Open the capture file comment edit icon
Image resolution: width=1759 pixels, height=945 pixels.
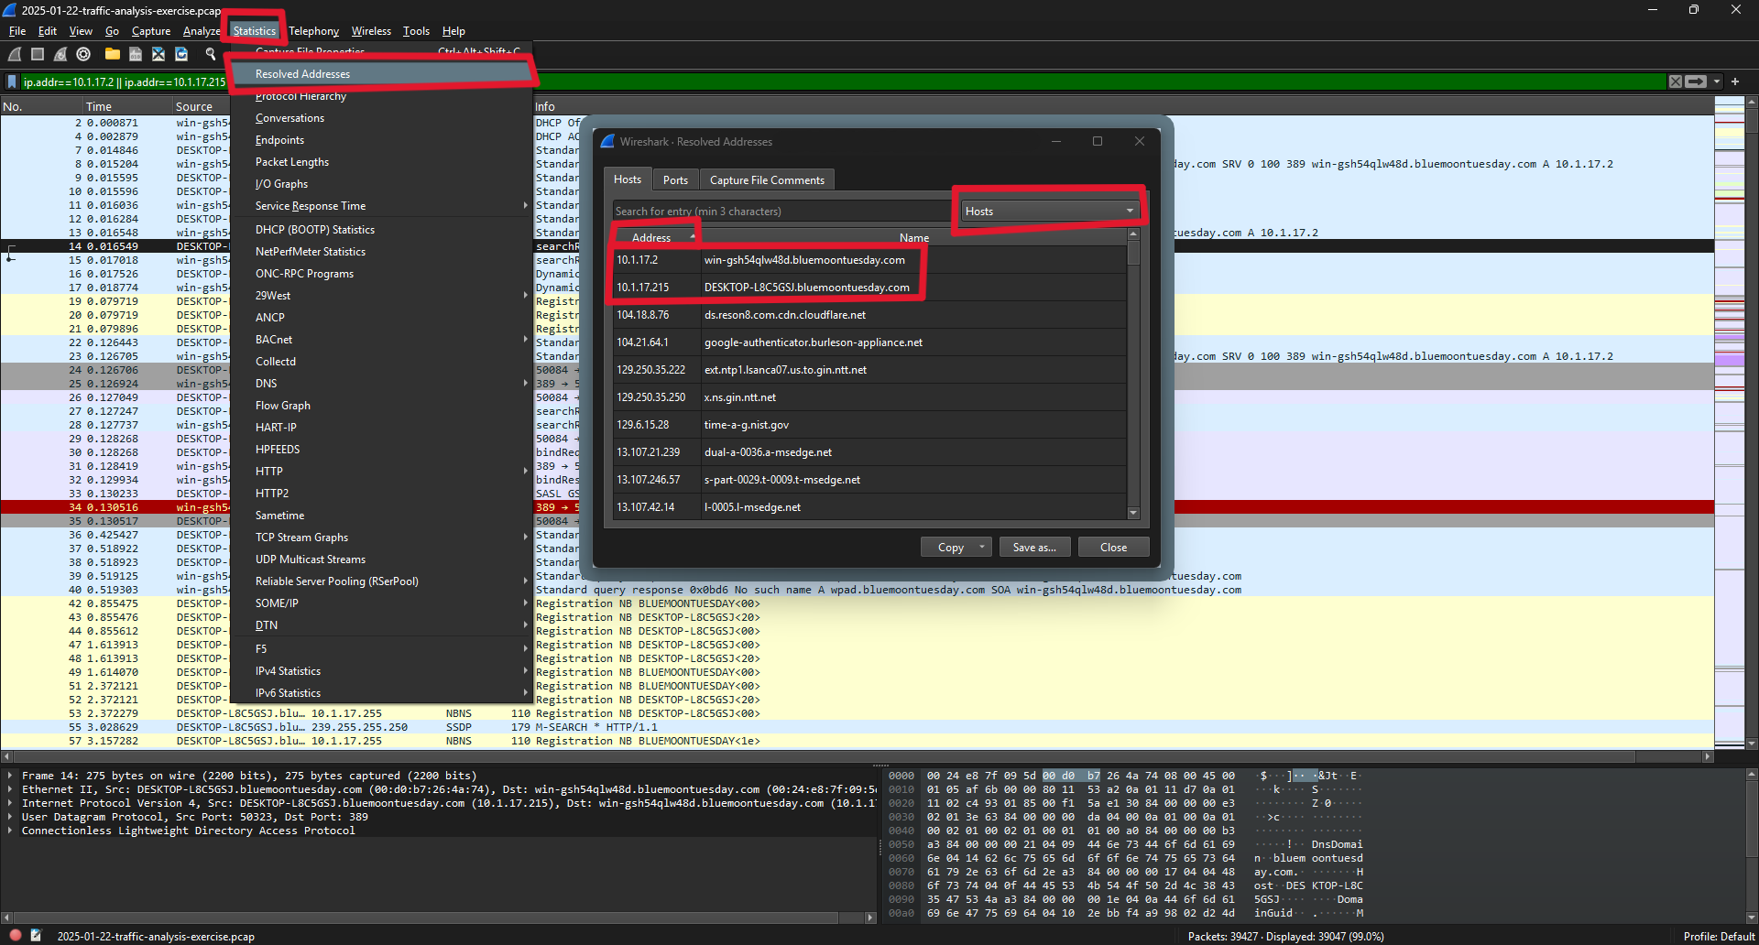pos(36,936)
